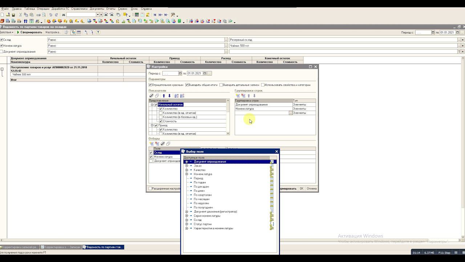
Task: Open the Справочники menu
Action: 79,9
